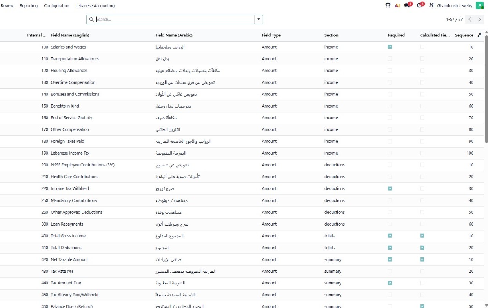Uncheck Required for Salaries and Wages
Image resolution: width=488 pixels, height=308 pixels.
point(390,47)
